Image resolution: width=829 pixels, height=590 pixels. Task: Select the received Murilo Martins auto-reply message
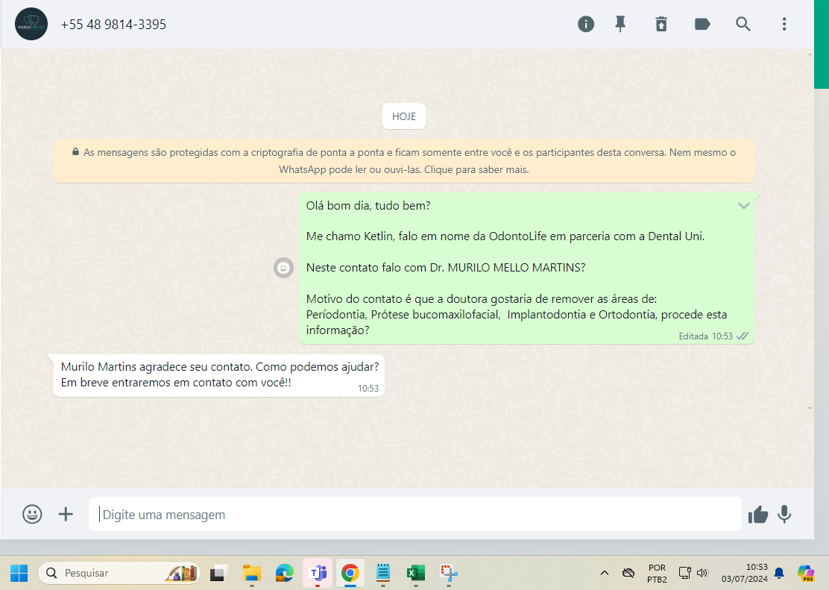point(219,375)
